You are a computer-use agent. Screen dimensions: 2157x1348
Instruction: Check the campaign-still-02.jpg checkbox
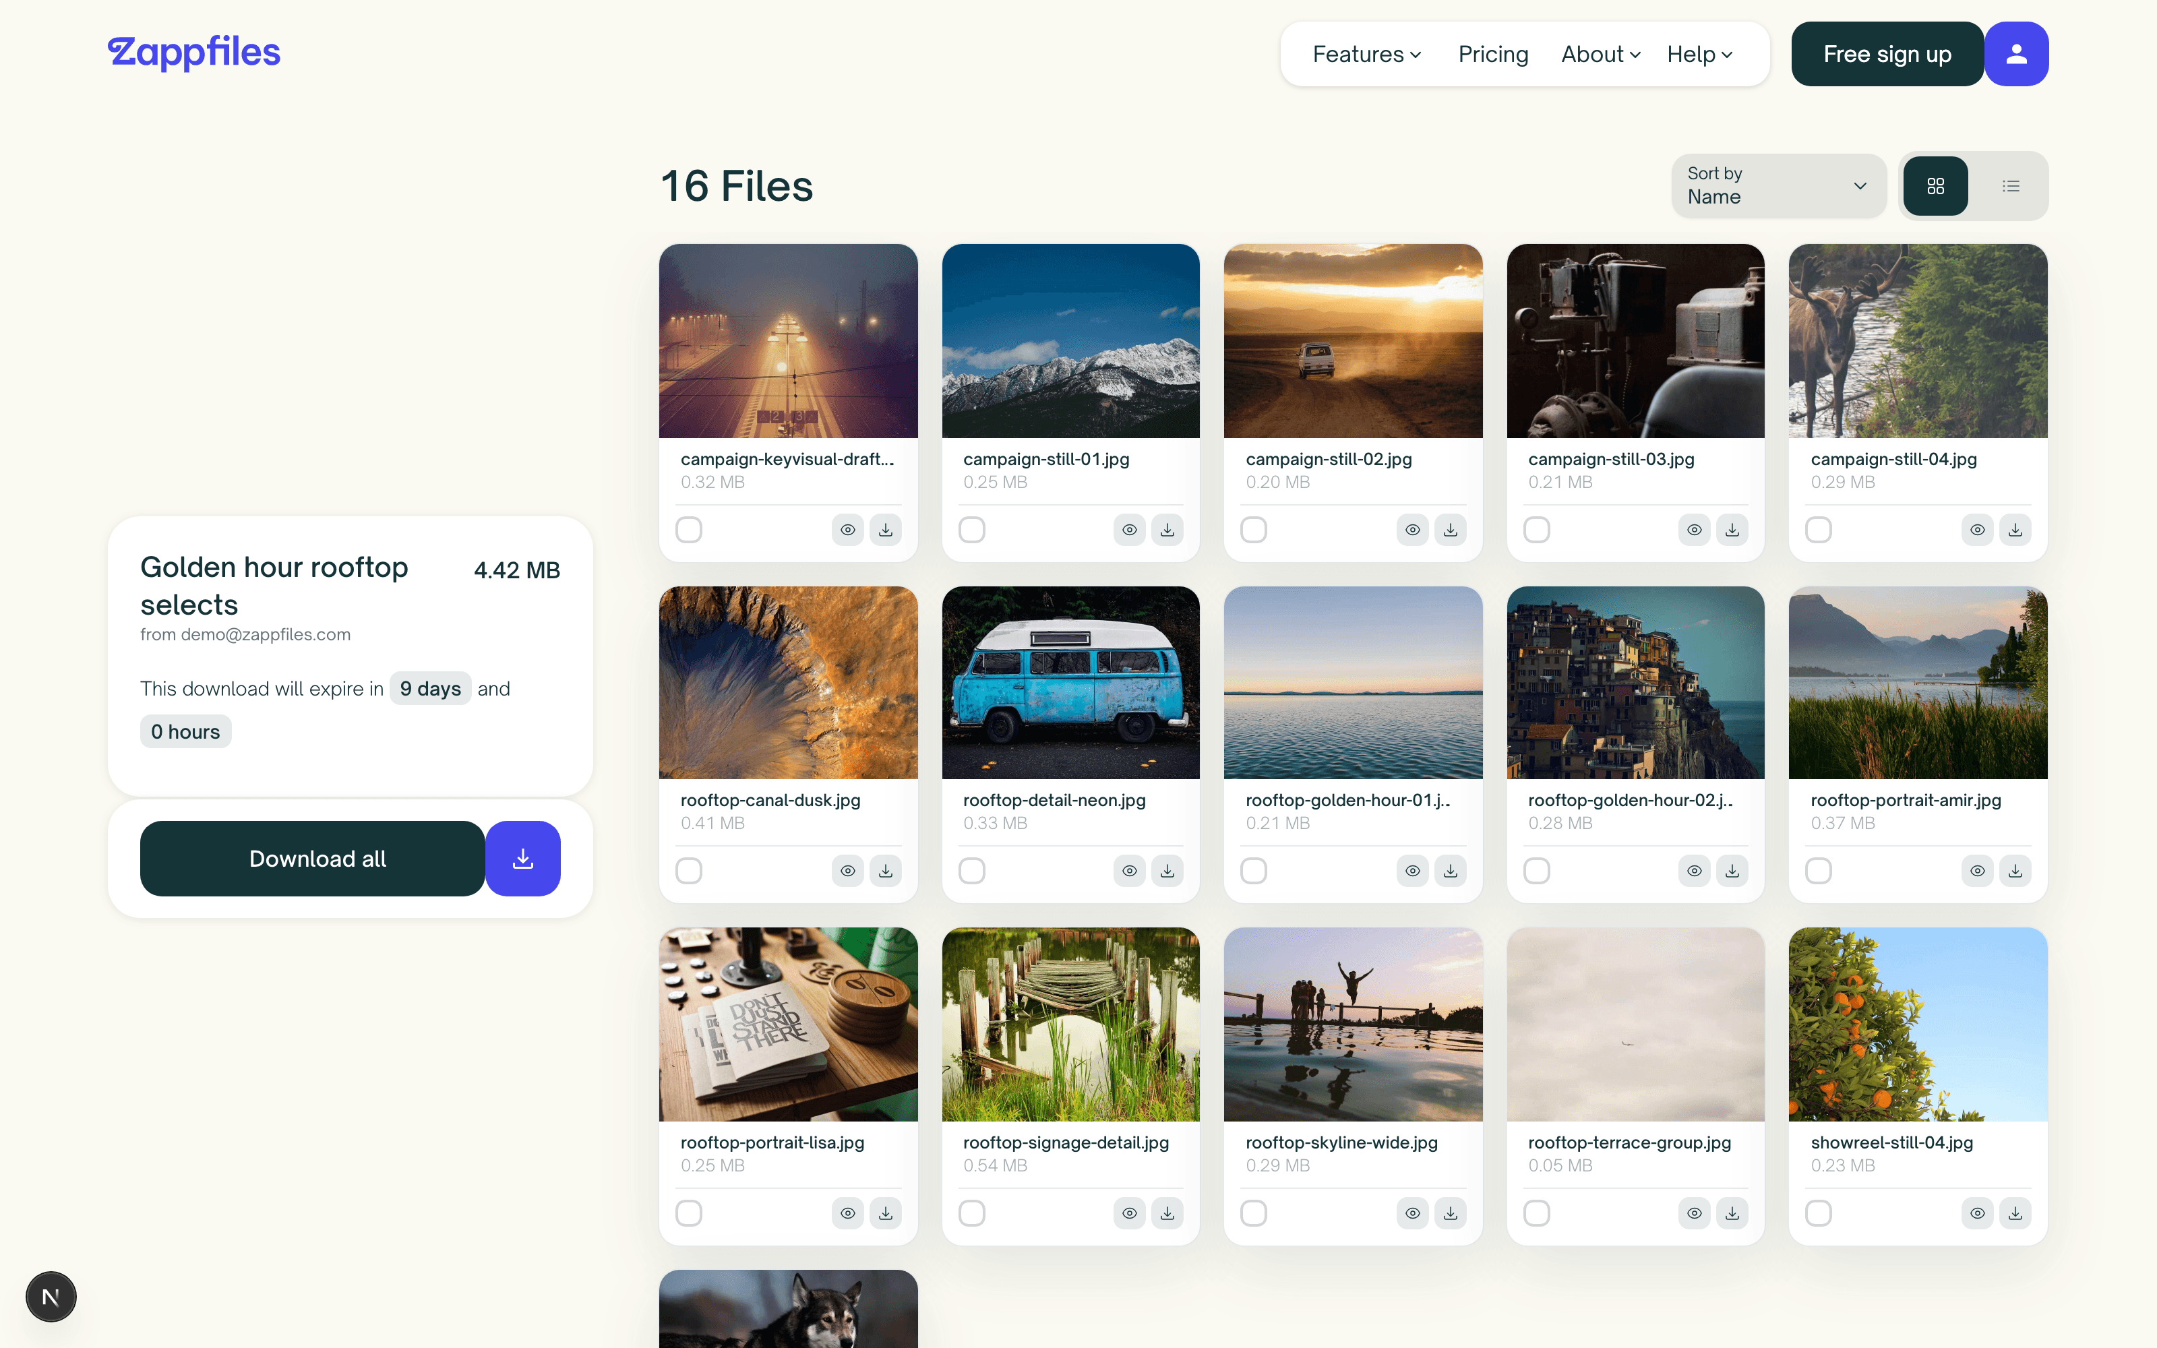(x=1254, y=530)
